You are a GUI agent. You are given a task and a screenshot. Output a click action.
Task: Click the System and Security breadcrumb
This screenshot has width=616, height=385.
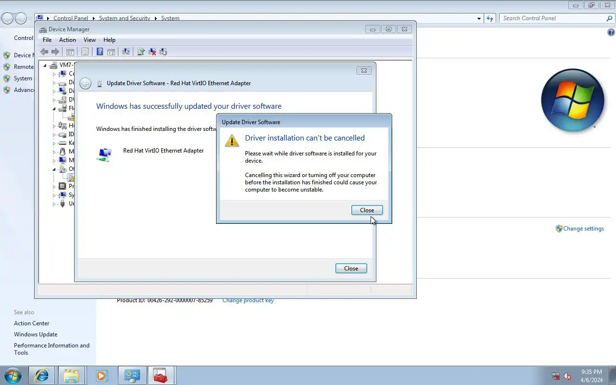pyautogui.click(x=125, y=18)
